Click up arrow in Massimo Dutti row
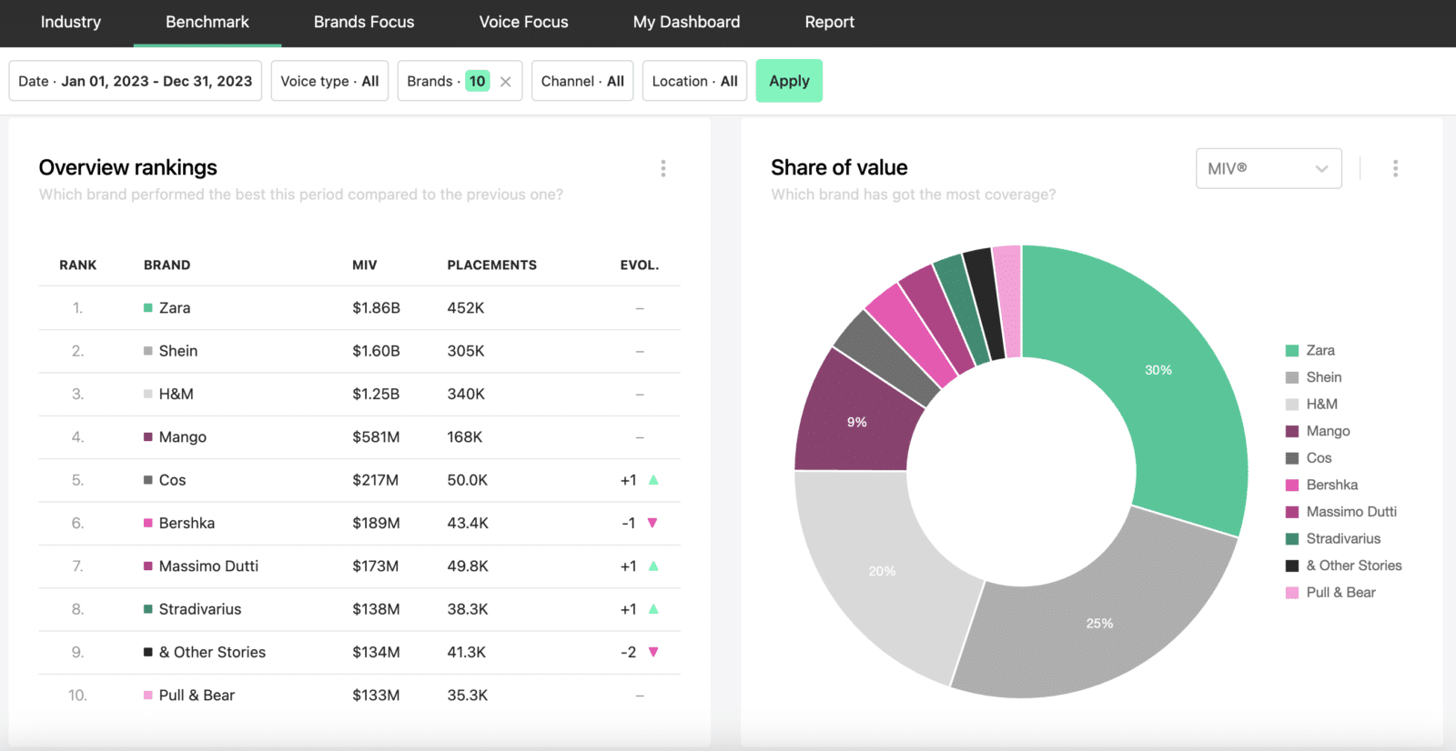The height and width of the screenshot is (751, 1456). click(653, 566)
